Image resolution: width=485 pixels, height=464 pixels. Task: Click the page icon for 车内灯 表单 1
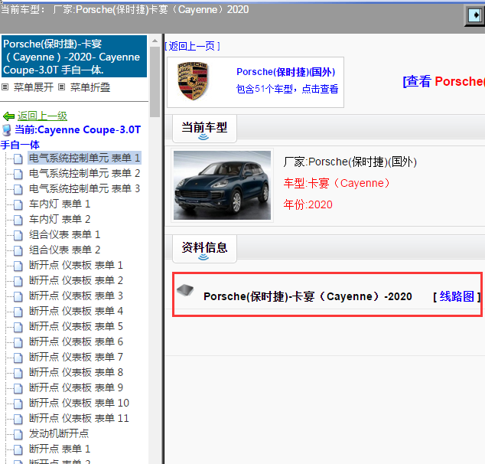(18, 204)
